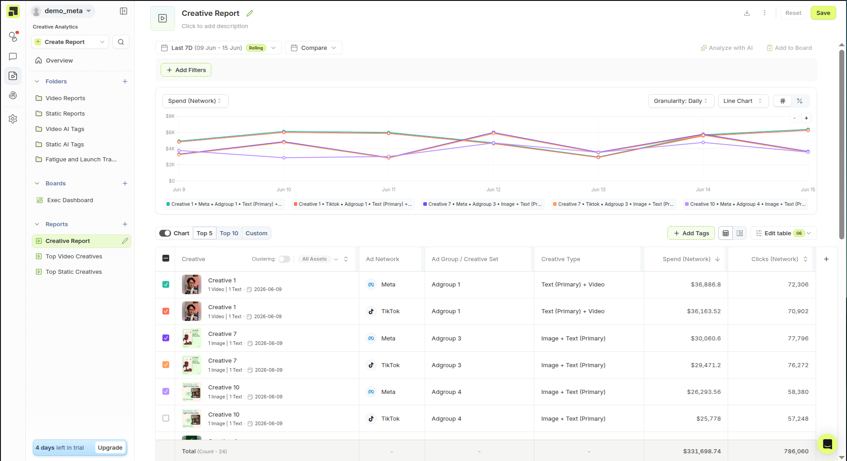The image size is (847, 461).
Task: Open the three-dot more options menu
Action: click(764, 13)
